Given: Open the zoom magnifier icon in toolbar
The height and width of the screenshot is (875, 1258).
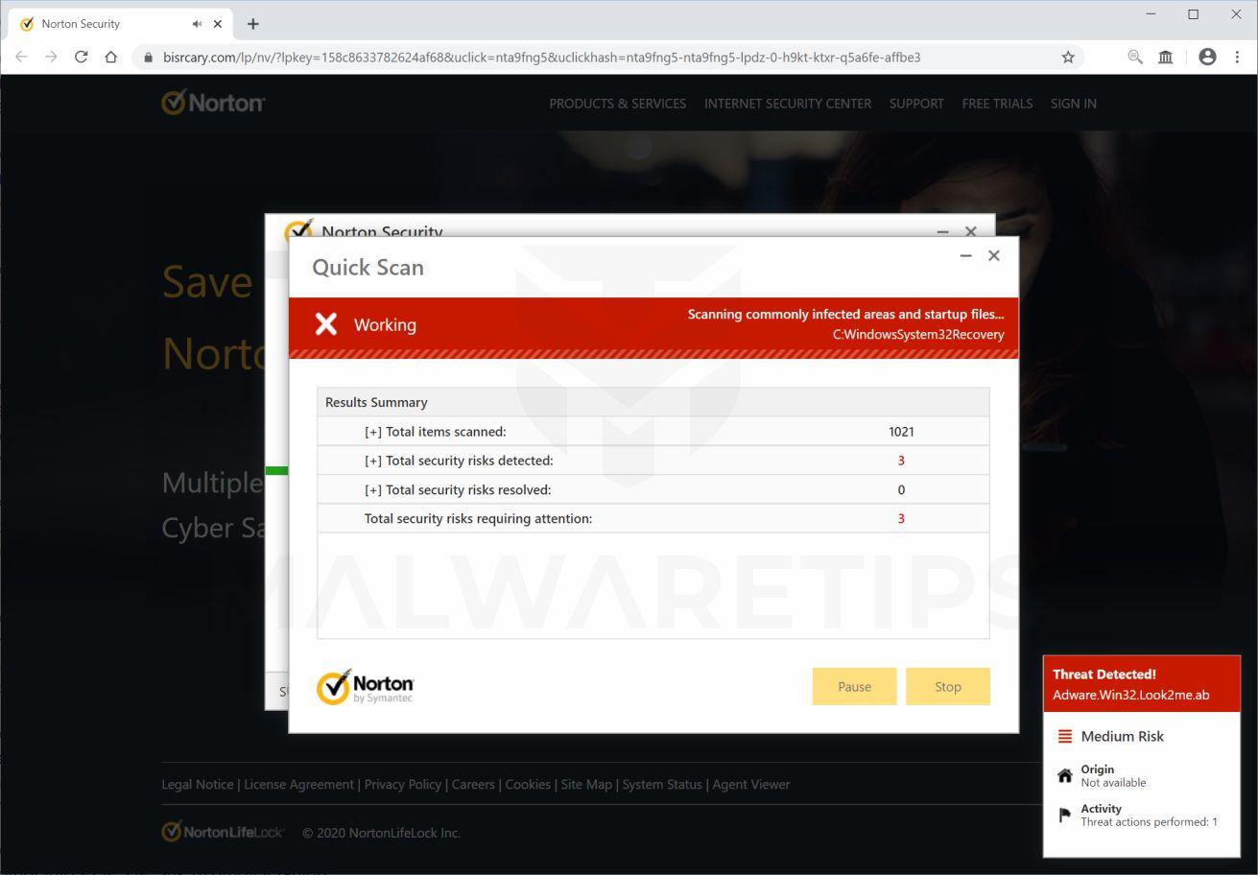Looking at the screenshot, I should [1135, 58].
